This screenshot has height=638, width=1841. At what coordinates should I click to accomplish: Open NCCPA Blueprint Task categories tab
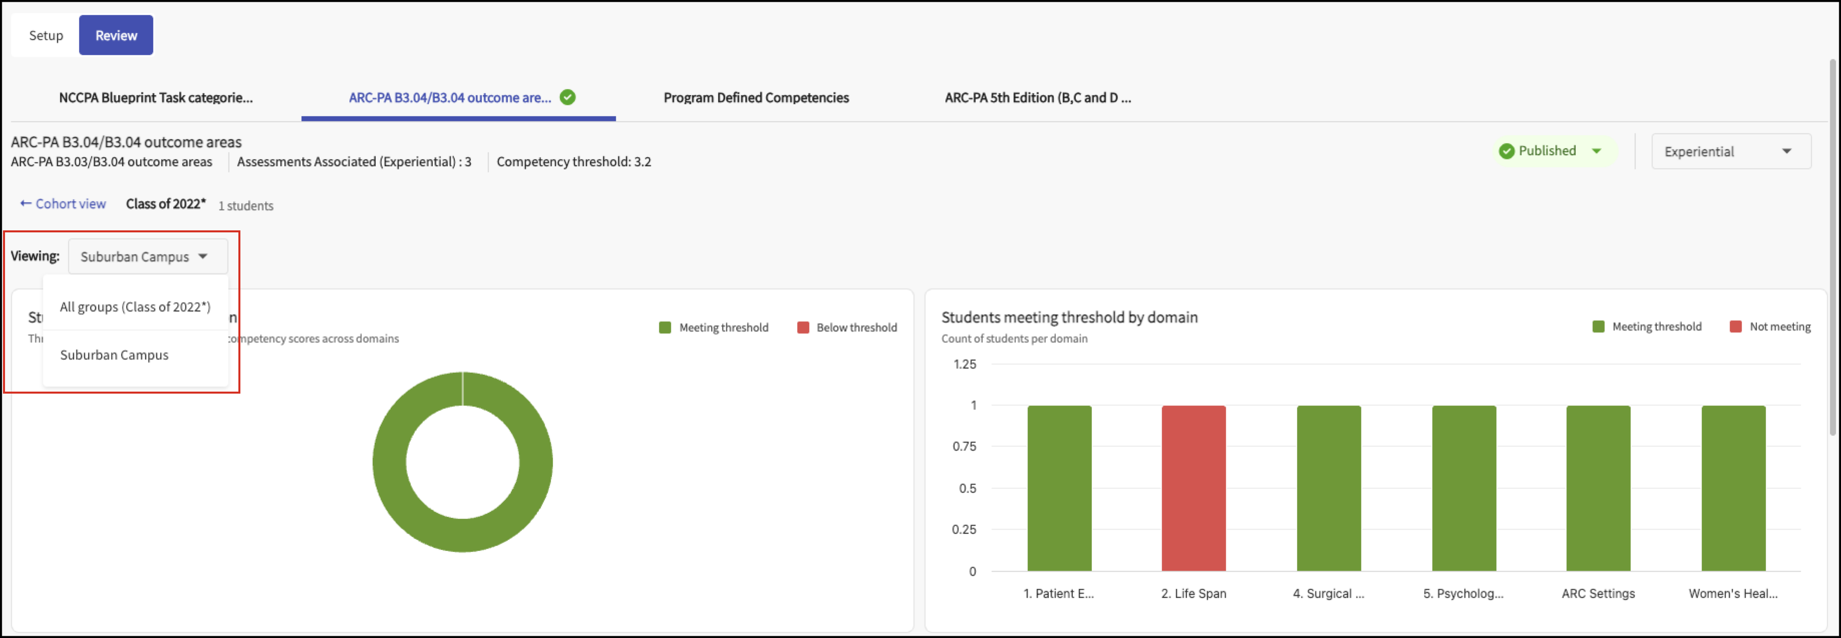pyautogui.click(x=156, y=98)
